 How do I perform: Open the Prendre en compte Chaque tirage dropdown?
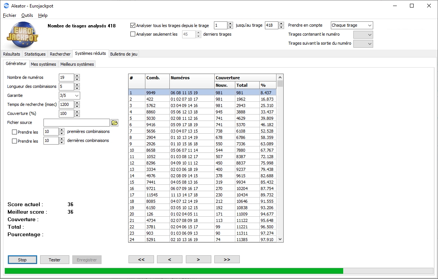point(352,25)
